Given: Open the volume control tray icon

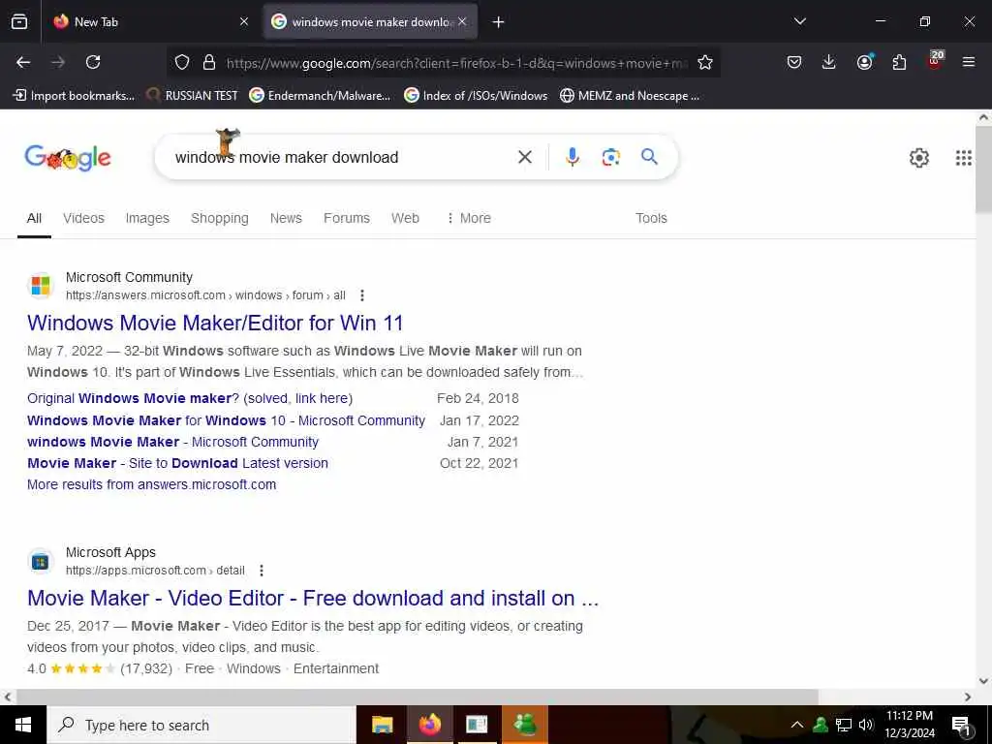Looking at the screenshot, I should [x=866, y=725].
